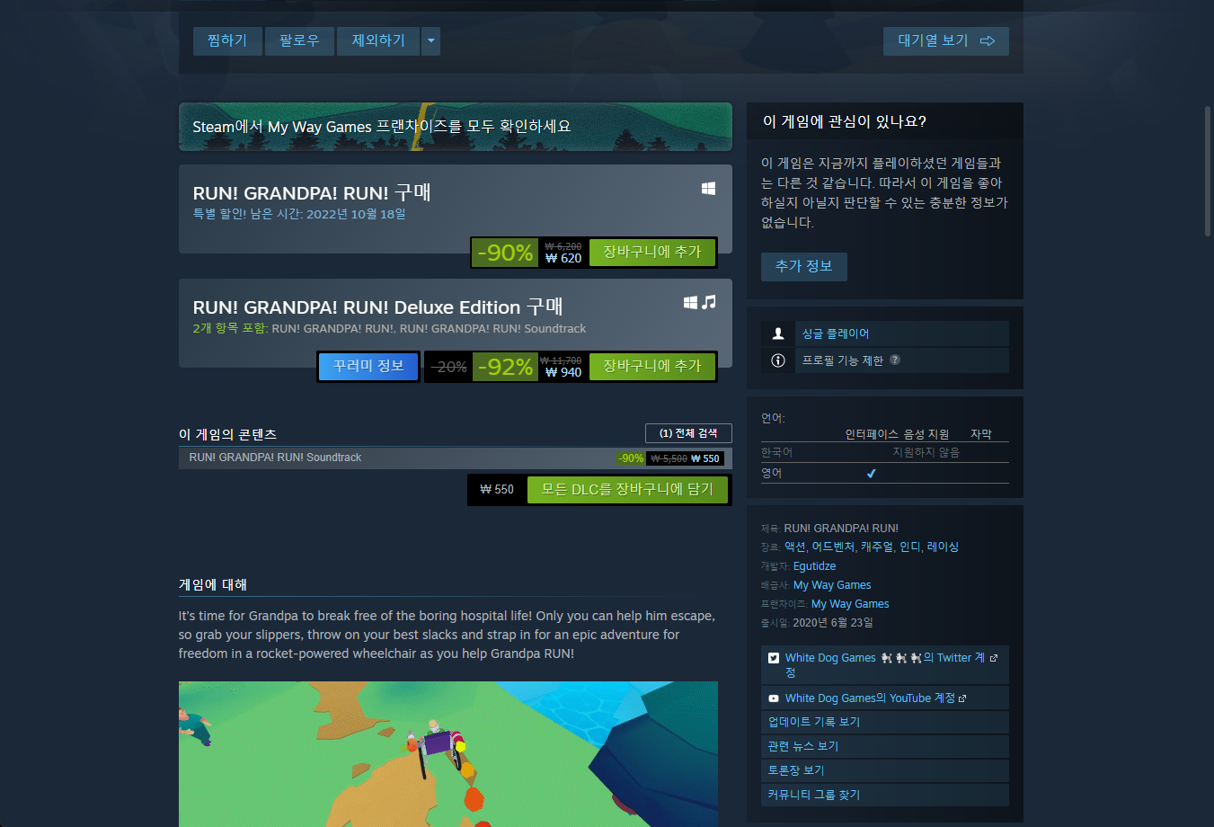The image size is (1214, 827).
Task: Open the 액션 genre link
Action: (794, 547)
